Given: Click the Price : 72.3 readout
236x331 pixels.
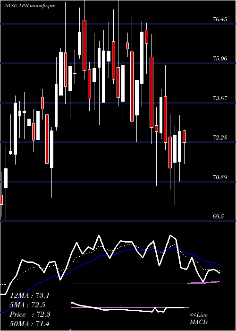Looking at the screenshot, I should [x=30, y=314].
